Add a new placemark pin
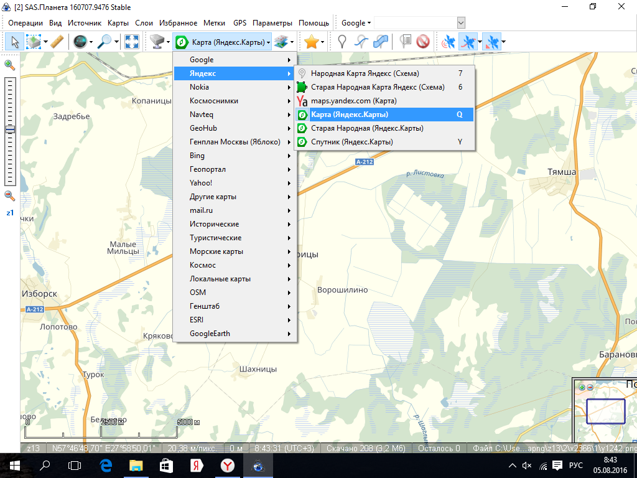Image resolution: width=637 pixels, height=478 pixels. pyautogui.click(x=342, y=42)
